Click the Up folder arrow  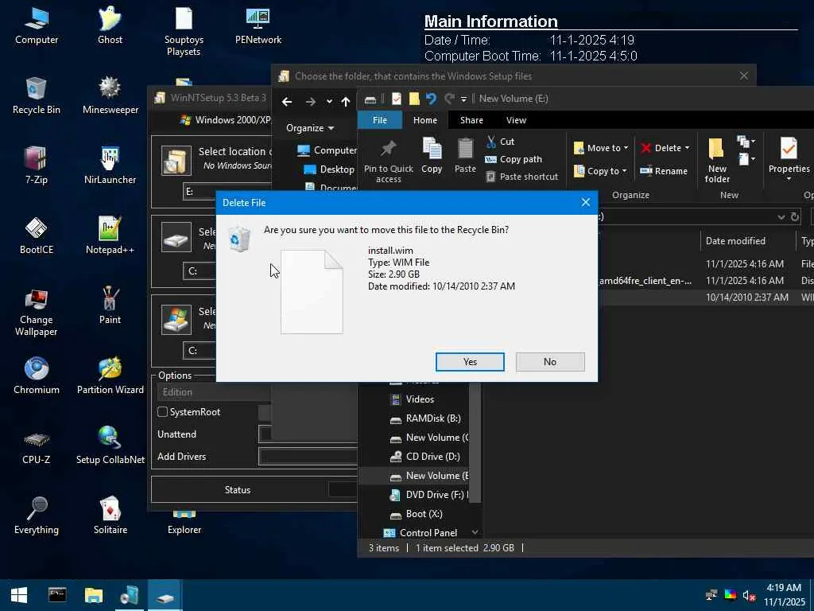346,102
